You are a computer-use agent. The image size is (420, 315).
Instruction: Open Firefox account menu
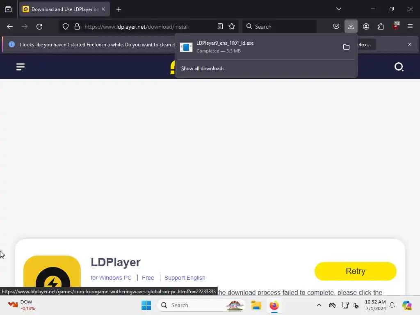pyautogui.click(x=366, y=27)
